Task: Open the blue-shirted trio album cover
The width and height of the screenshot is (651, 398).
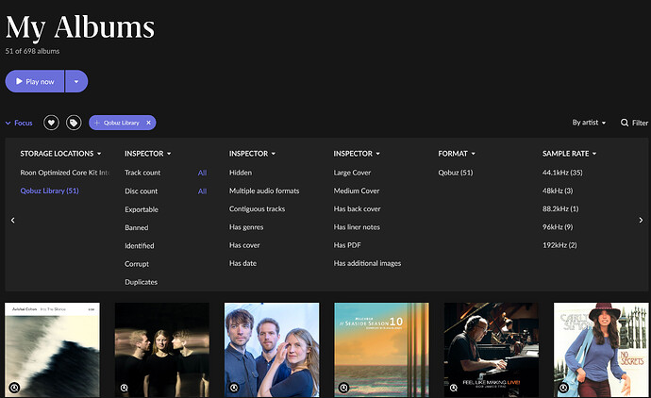Action: click(x=272, y=350)
